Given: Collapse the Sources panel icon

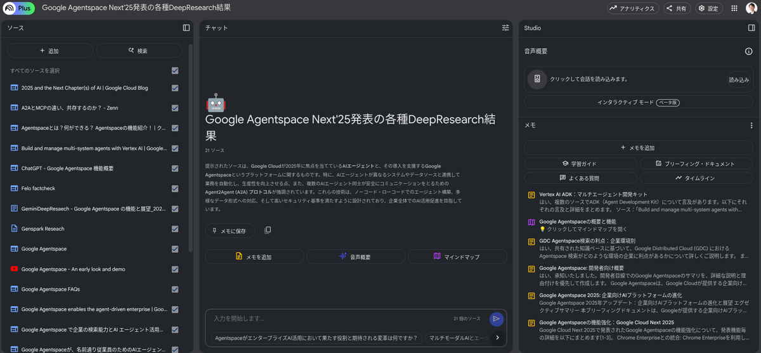Looking at the screenshot, I should pos(186,28).
